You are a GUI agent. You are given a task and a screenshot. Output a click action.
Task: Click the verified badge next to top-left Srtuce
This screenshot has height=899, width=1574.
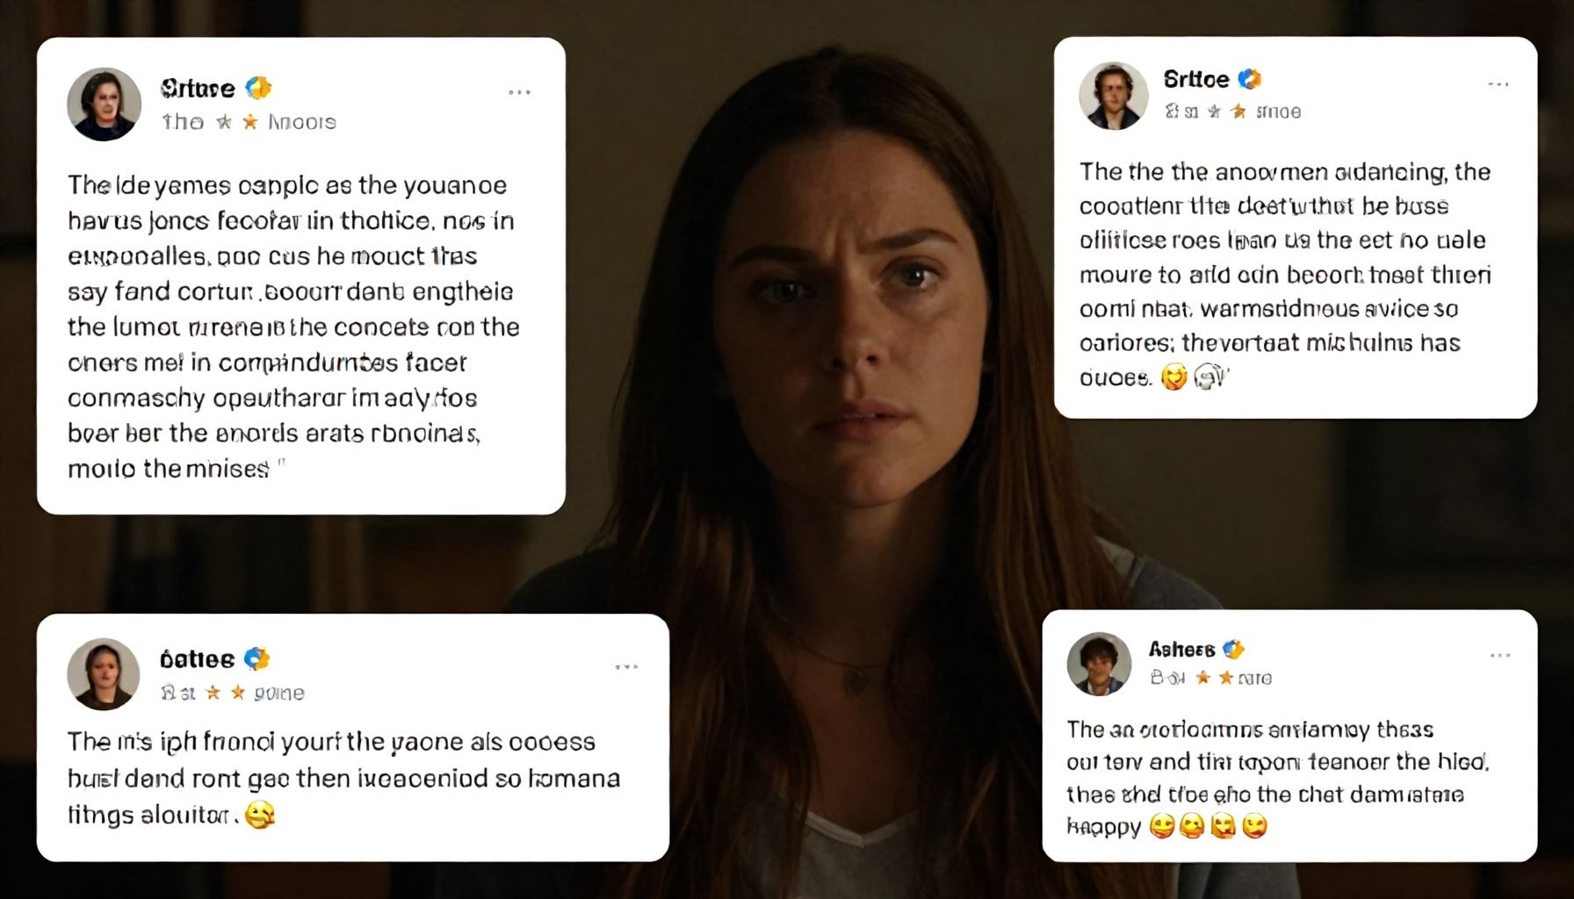point(258,88)
